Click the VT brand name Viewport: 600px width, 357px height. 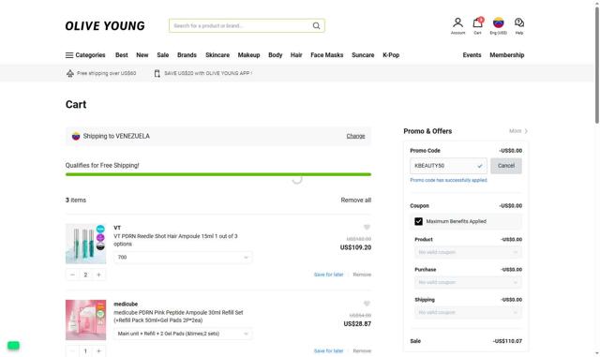point(117,228)
